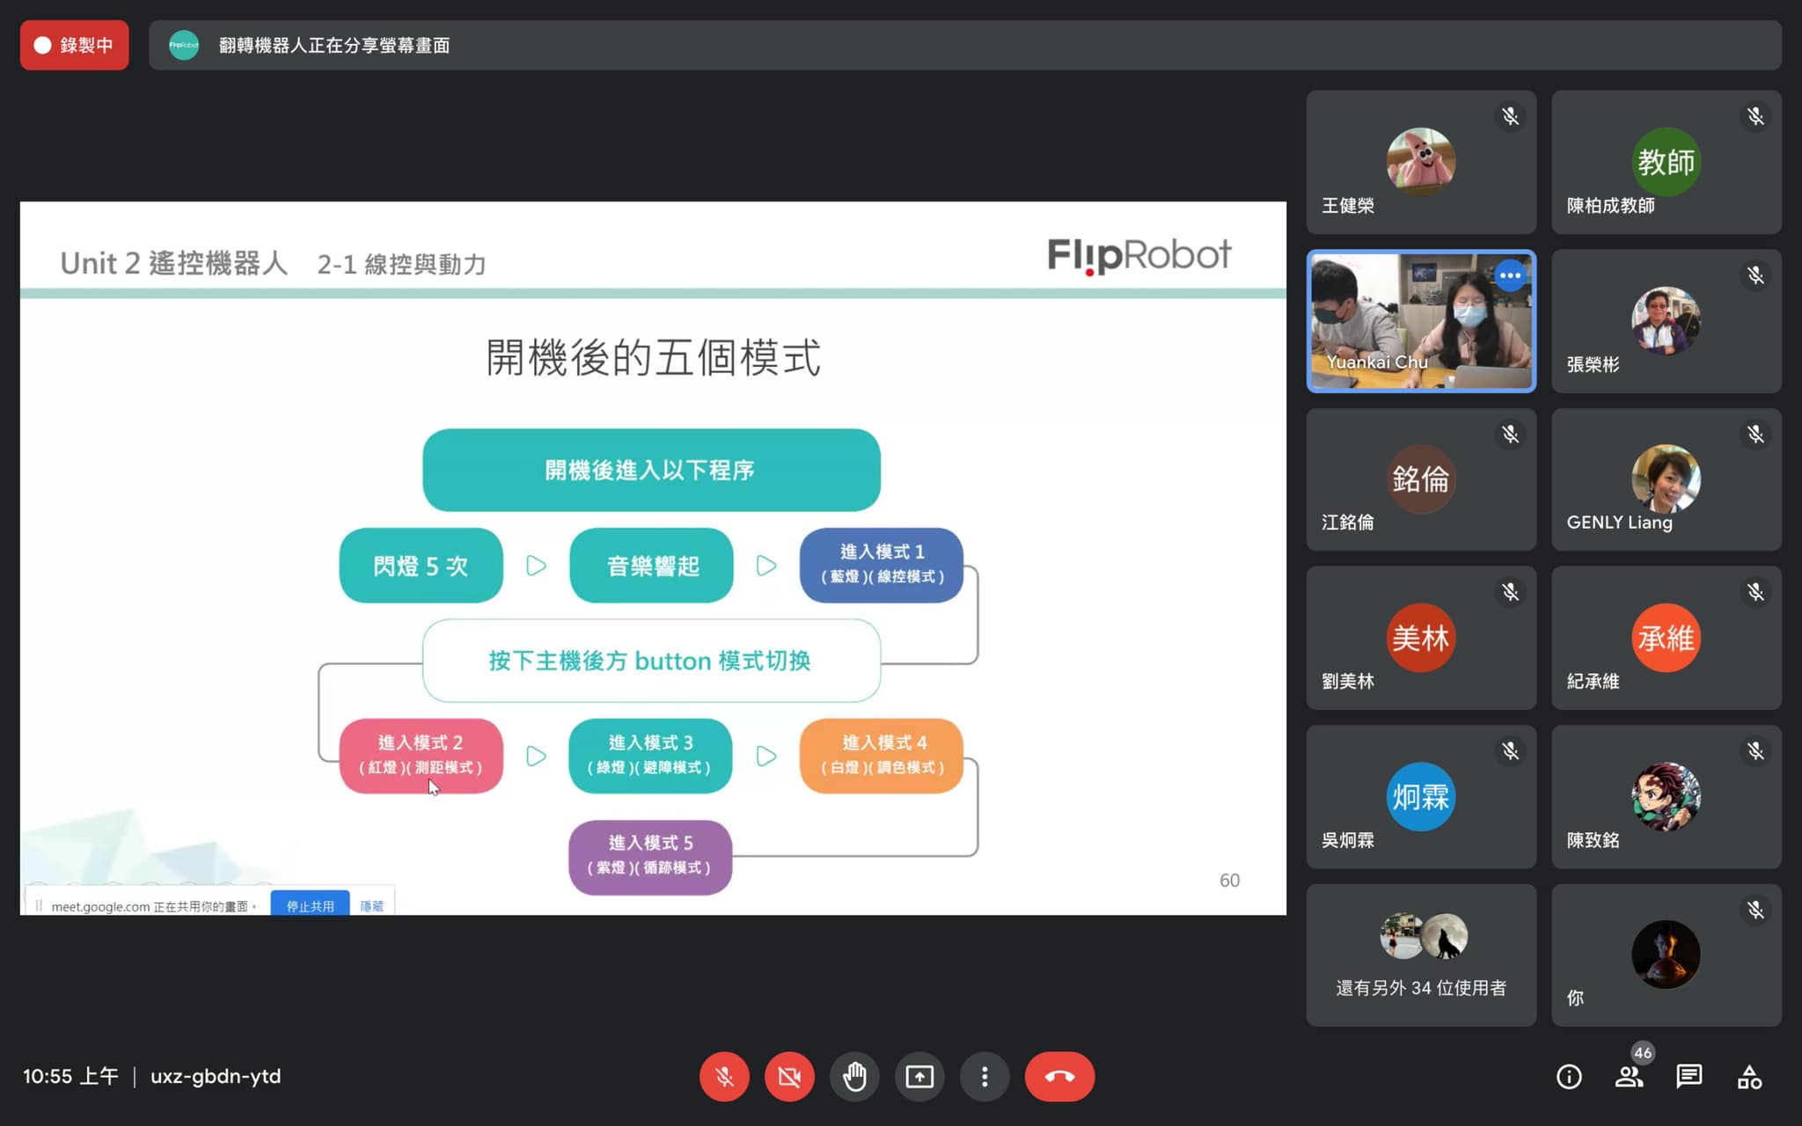1802x1126 pixels.
Task: Raise hand in the meeting
Action: coord(854,1076)
